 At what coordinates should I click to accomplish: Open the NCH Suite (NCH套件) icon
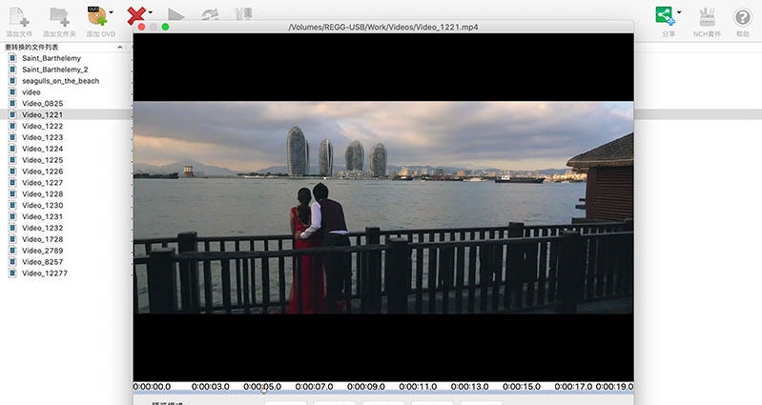tap(707, 16)
